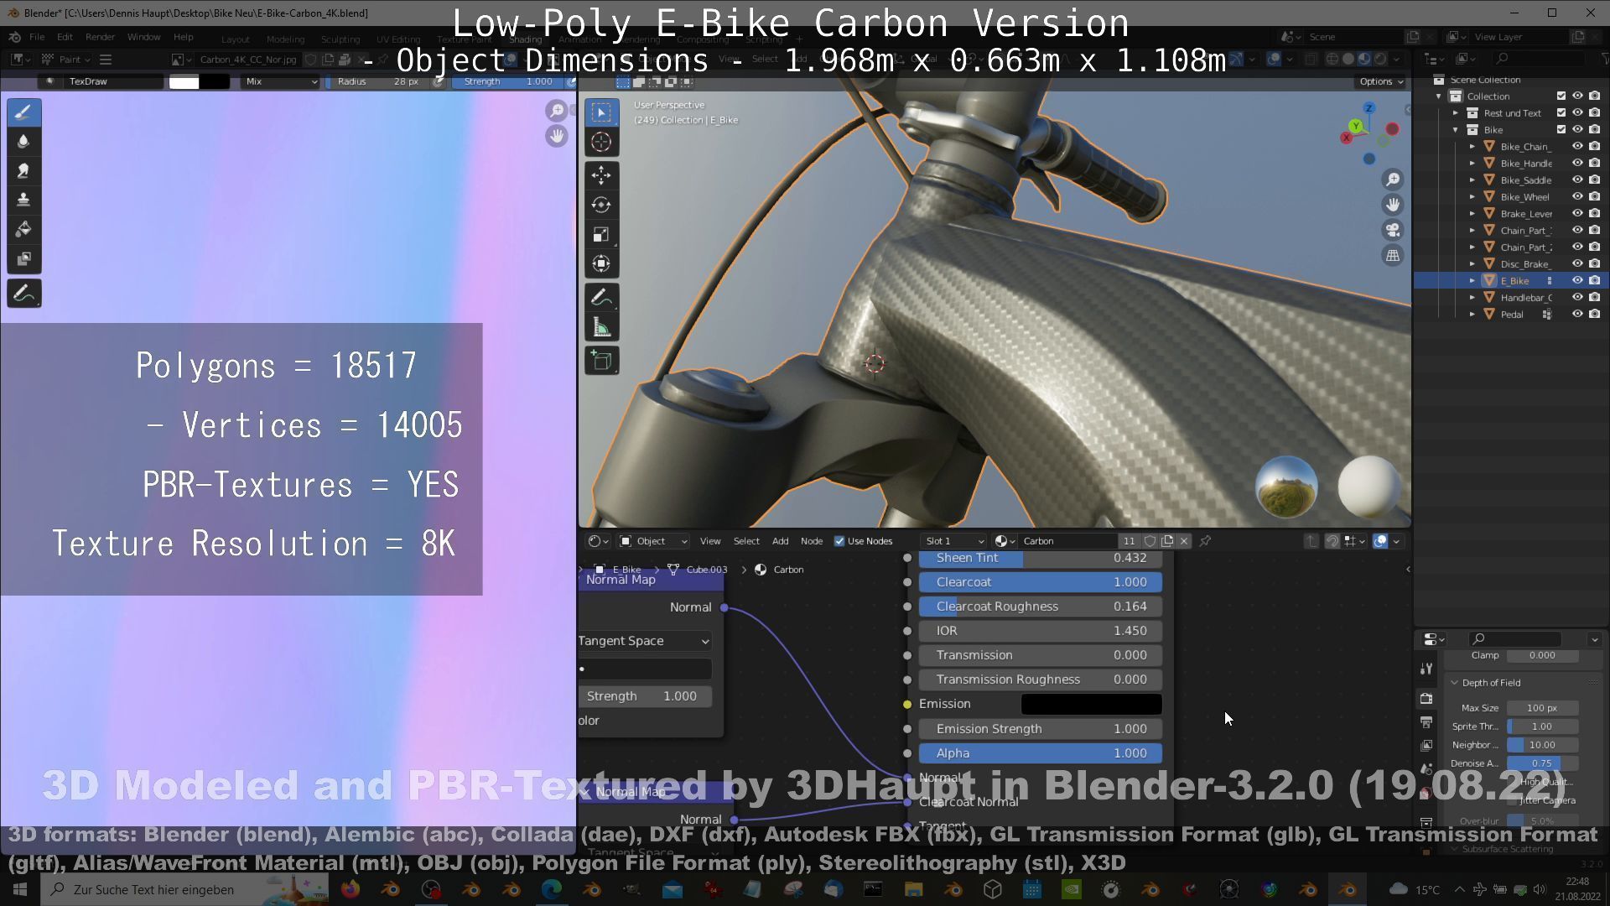1610x906 pixels.
Task: Open the Edit menu
Action: coord(65,37)
